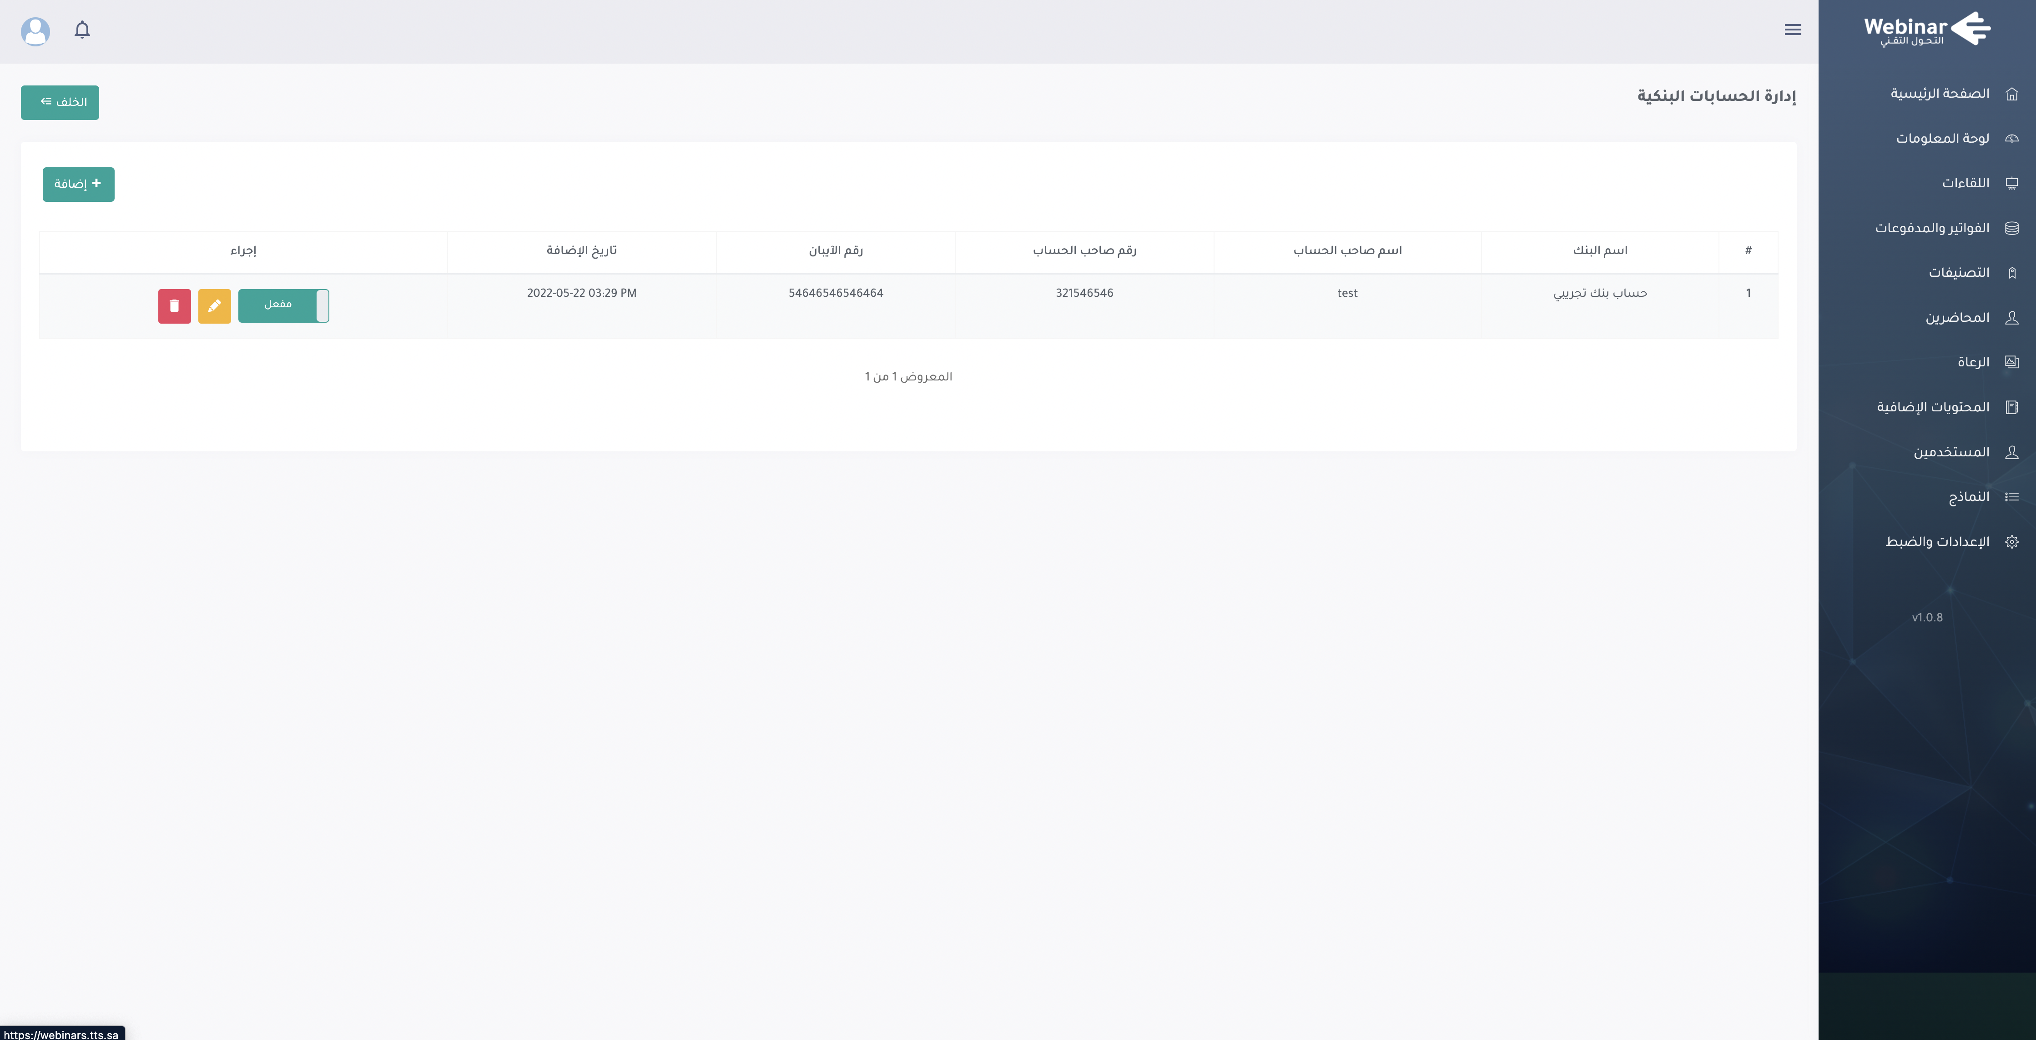Viewport: 2036px width, 1040px height.
Task: Toggle the مفعل activation switch
Action: click(284, 305)
